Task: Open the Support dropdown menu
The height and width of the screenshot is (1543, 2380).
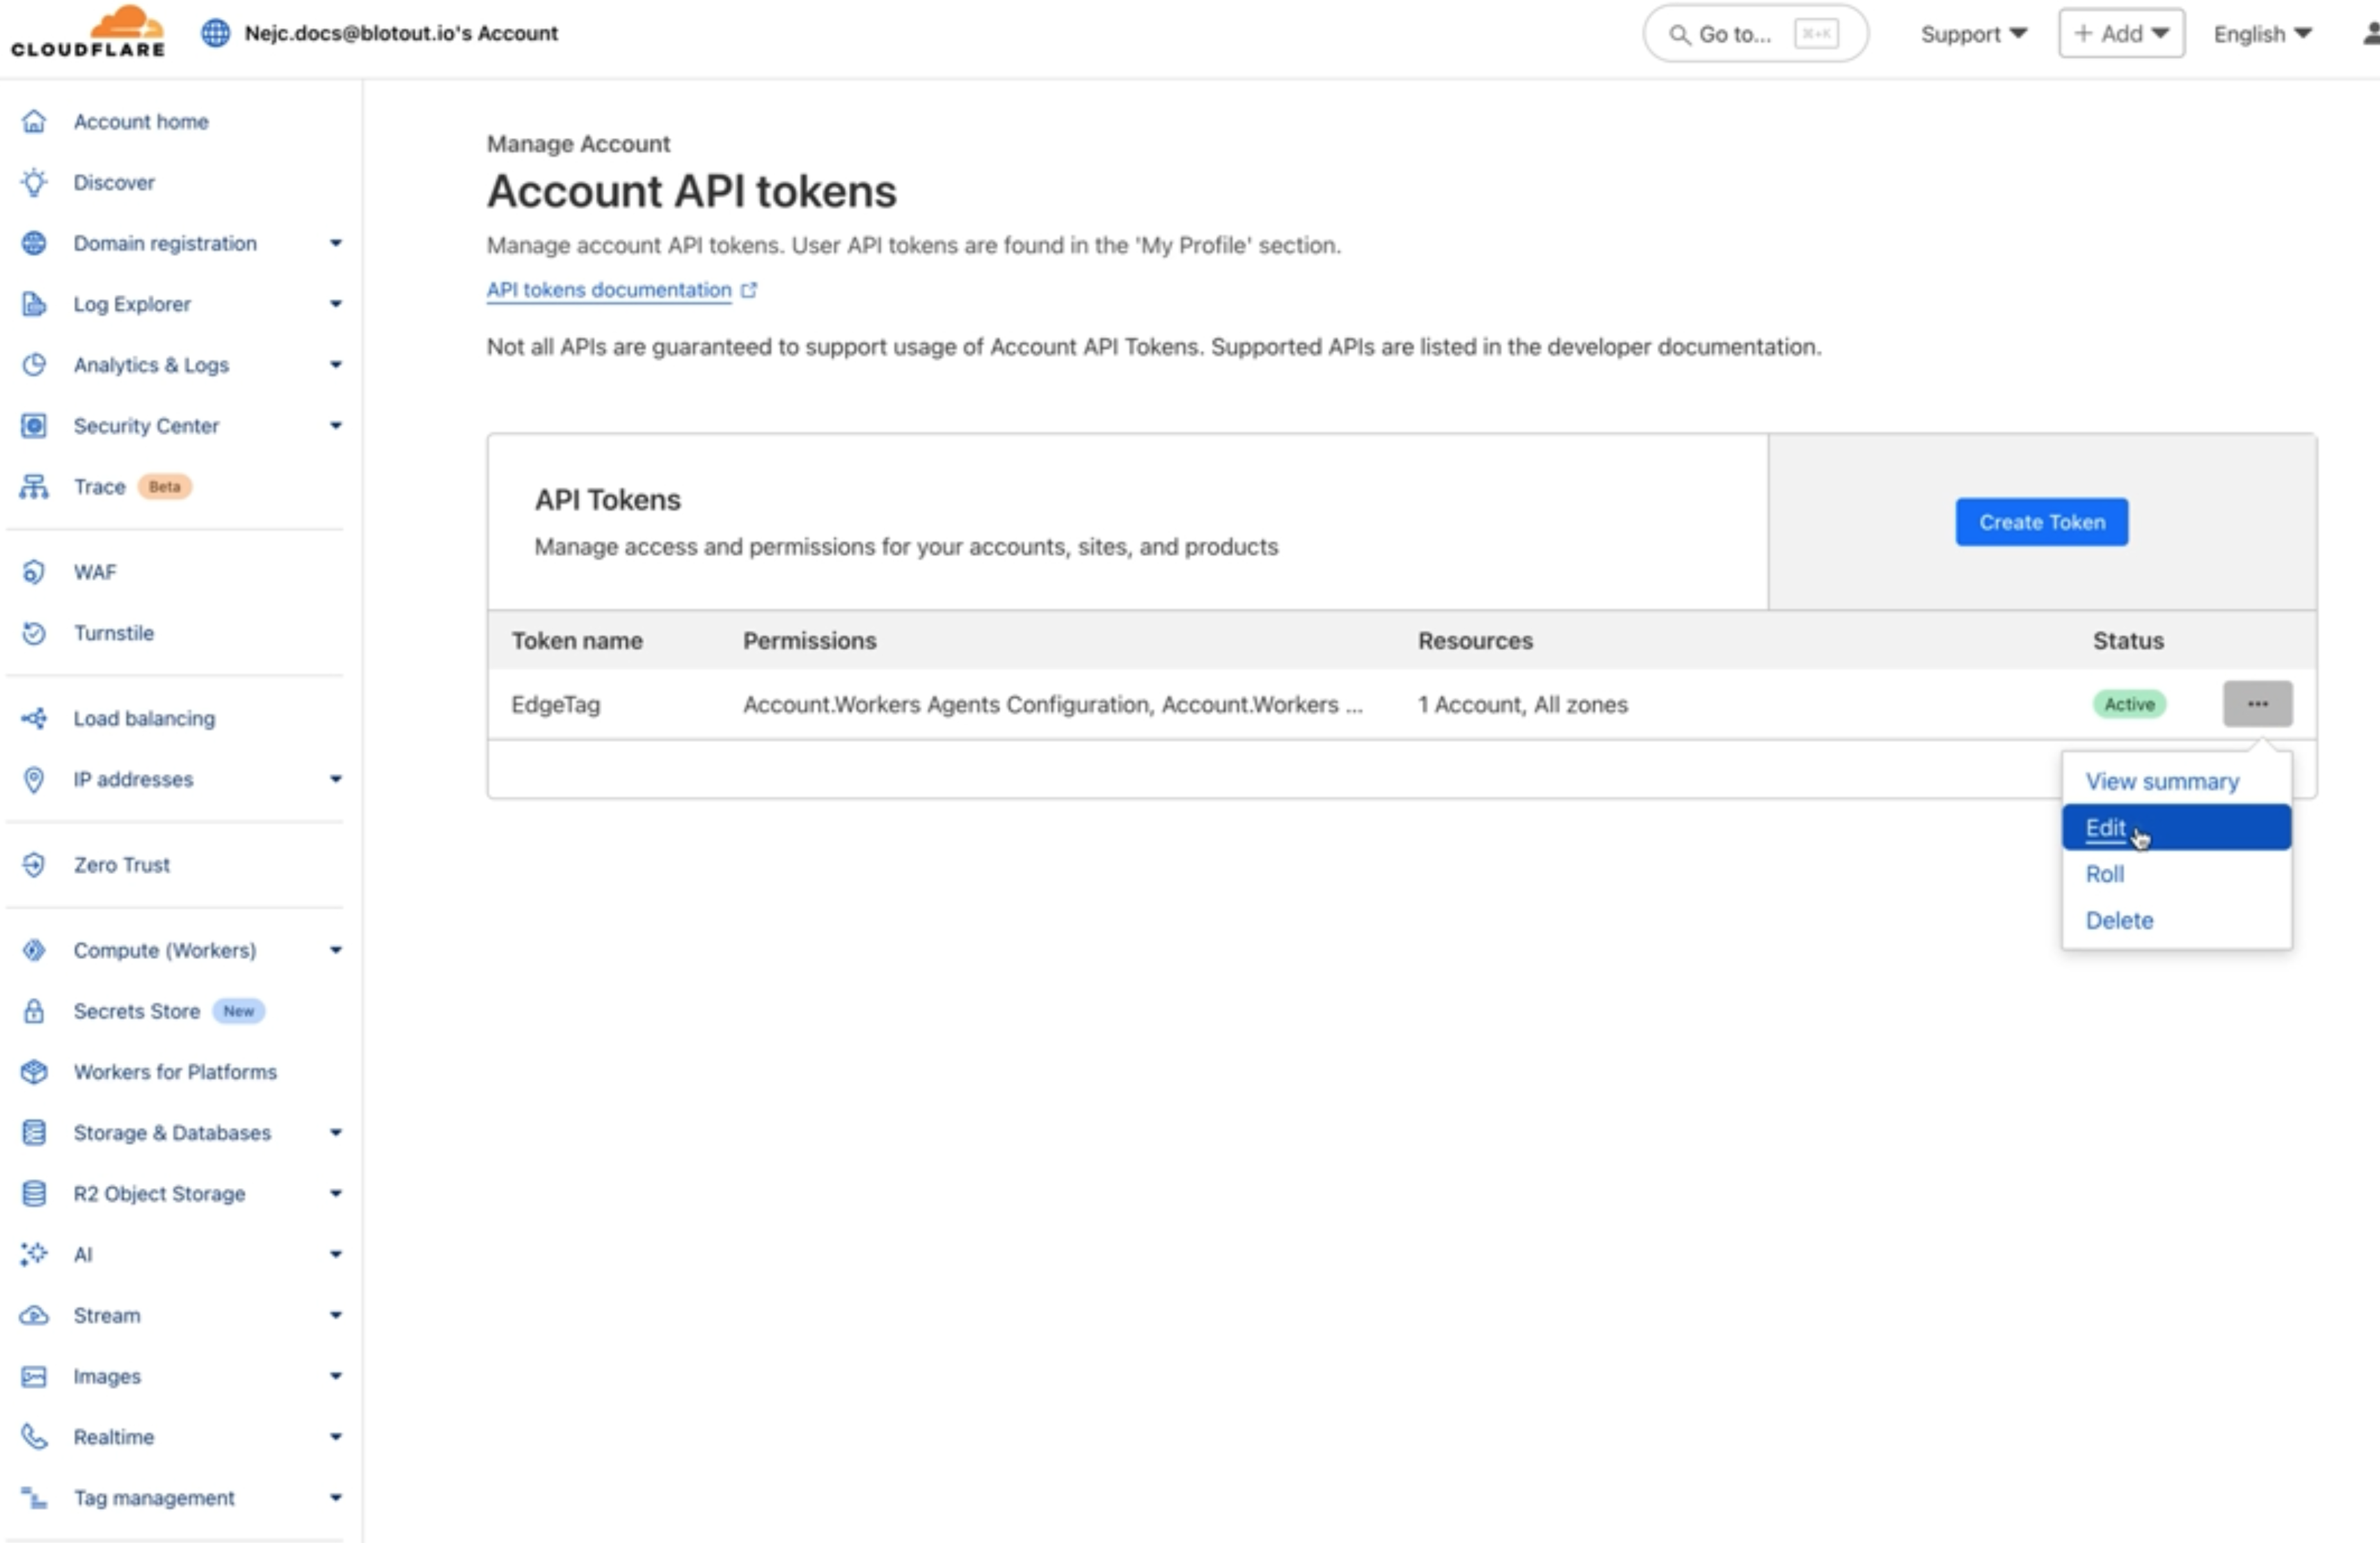Action: pyautogui.click(x=1973, y=34)
